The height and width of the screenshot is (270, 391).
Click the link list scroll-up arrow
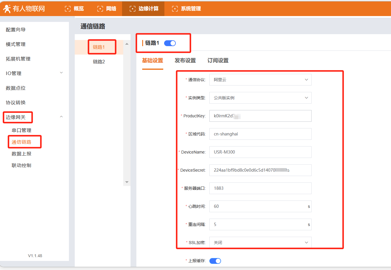127,44
